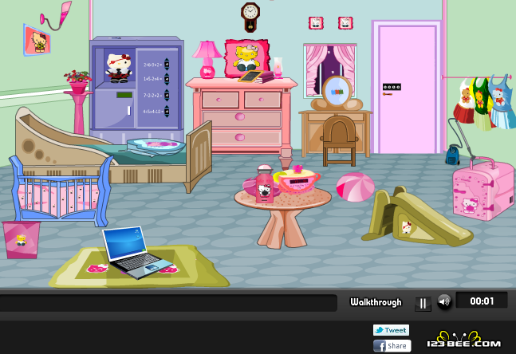Click the candle holder on the dresser
The image size is (516, 354).
point(278,68)
